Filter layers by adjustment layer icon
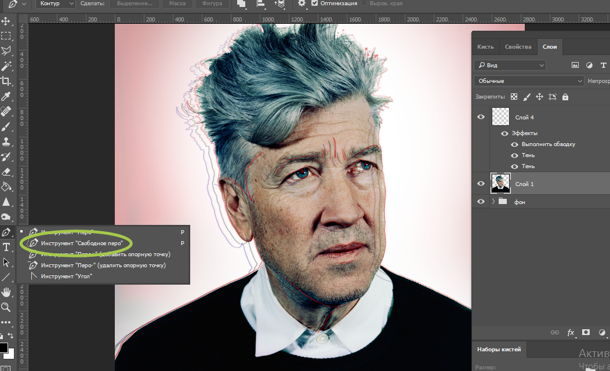Screen dimensions: 610x371 click(x=589, y=65)
